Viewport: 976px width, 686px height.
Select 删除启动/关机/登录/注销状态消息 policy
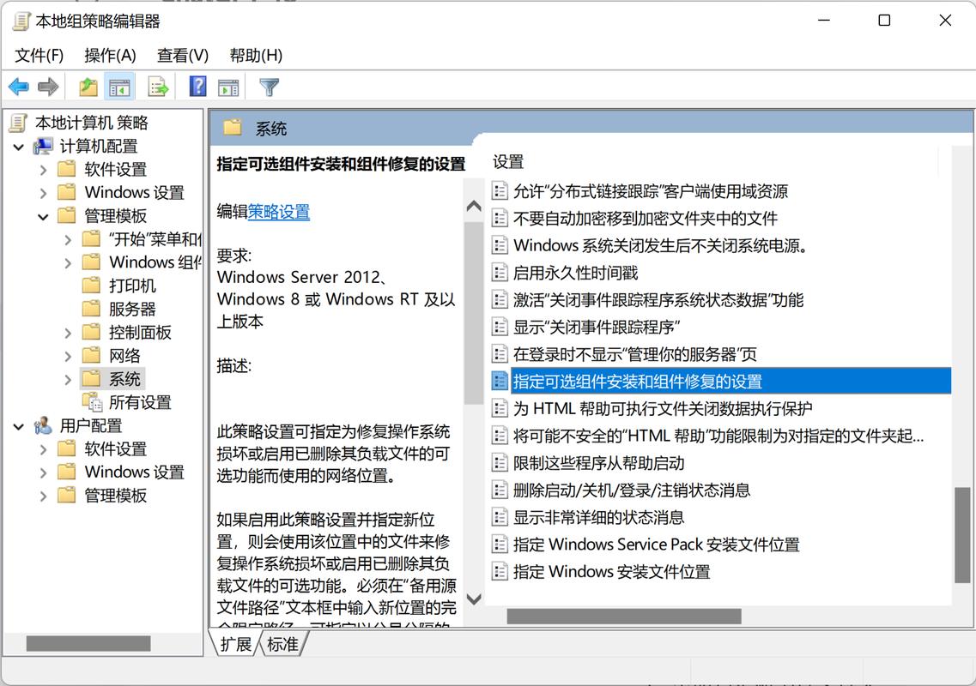click(x=631, y=490)
